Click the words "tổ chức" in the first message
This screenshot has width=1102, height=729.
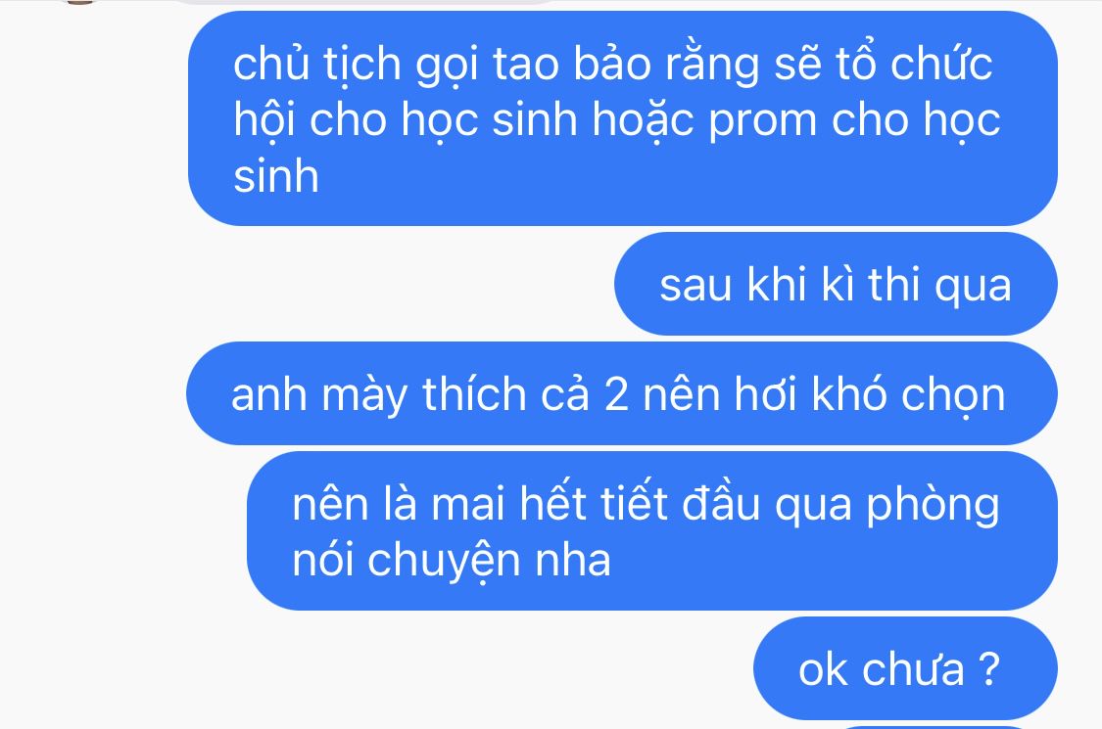click(914, 64)
